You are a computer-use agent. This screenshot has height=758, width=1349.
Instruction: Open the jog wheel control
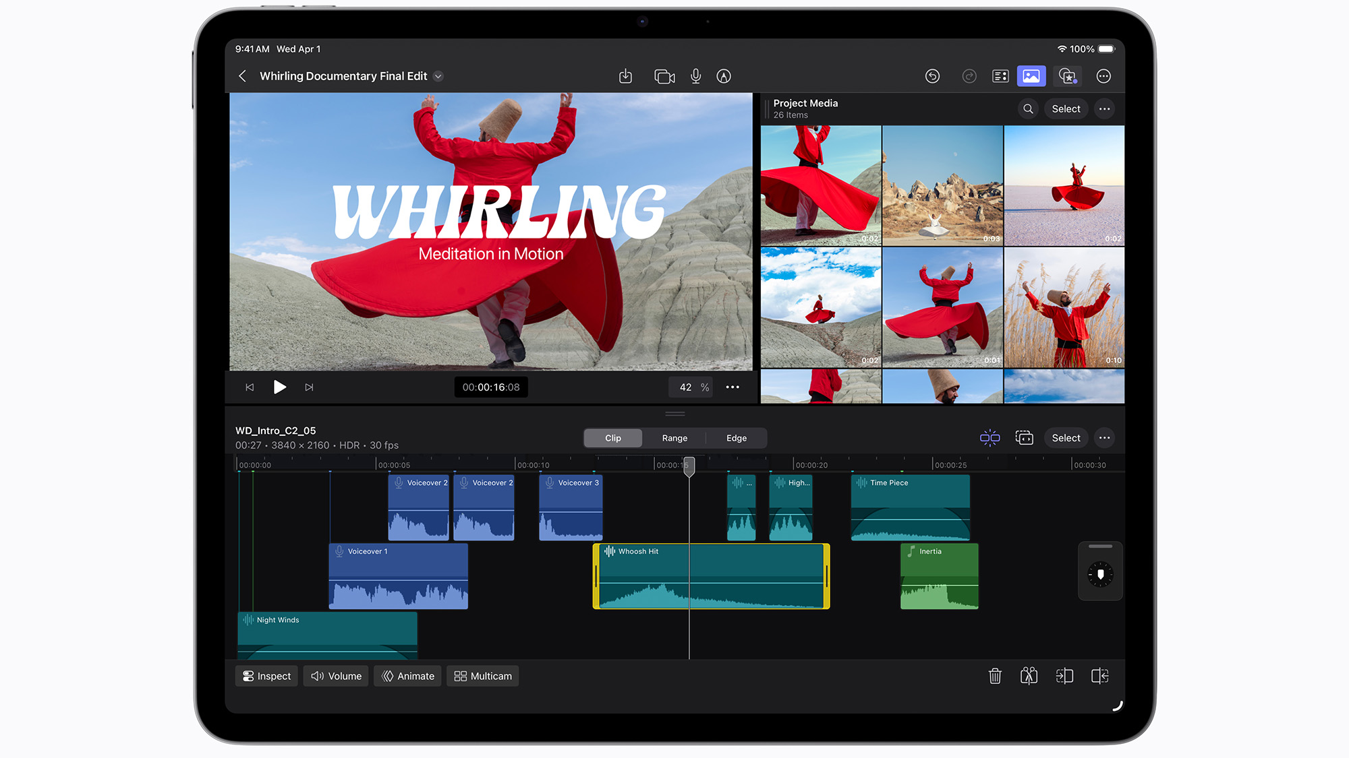1100,574
